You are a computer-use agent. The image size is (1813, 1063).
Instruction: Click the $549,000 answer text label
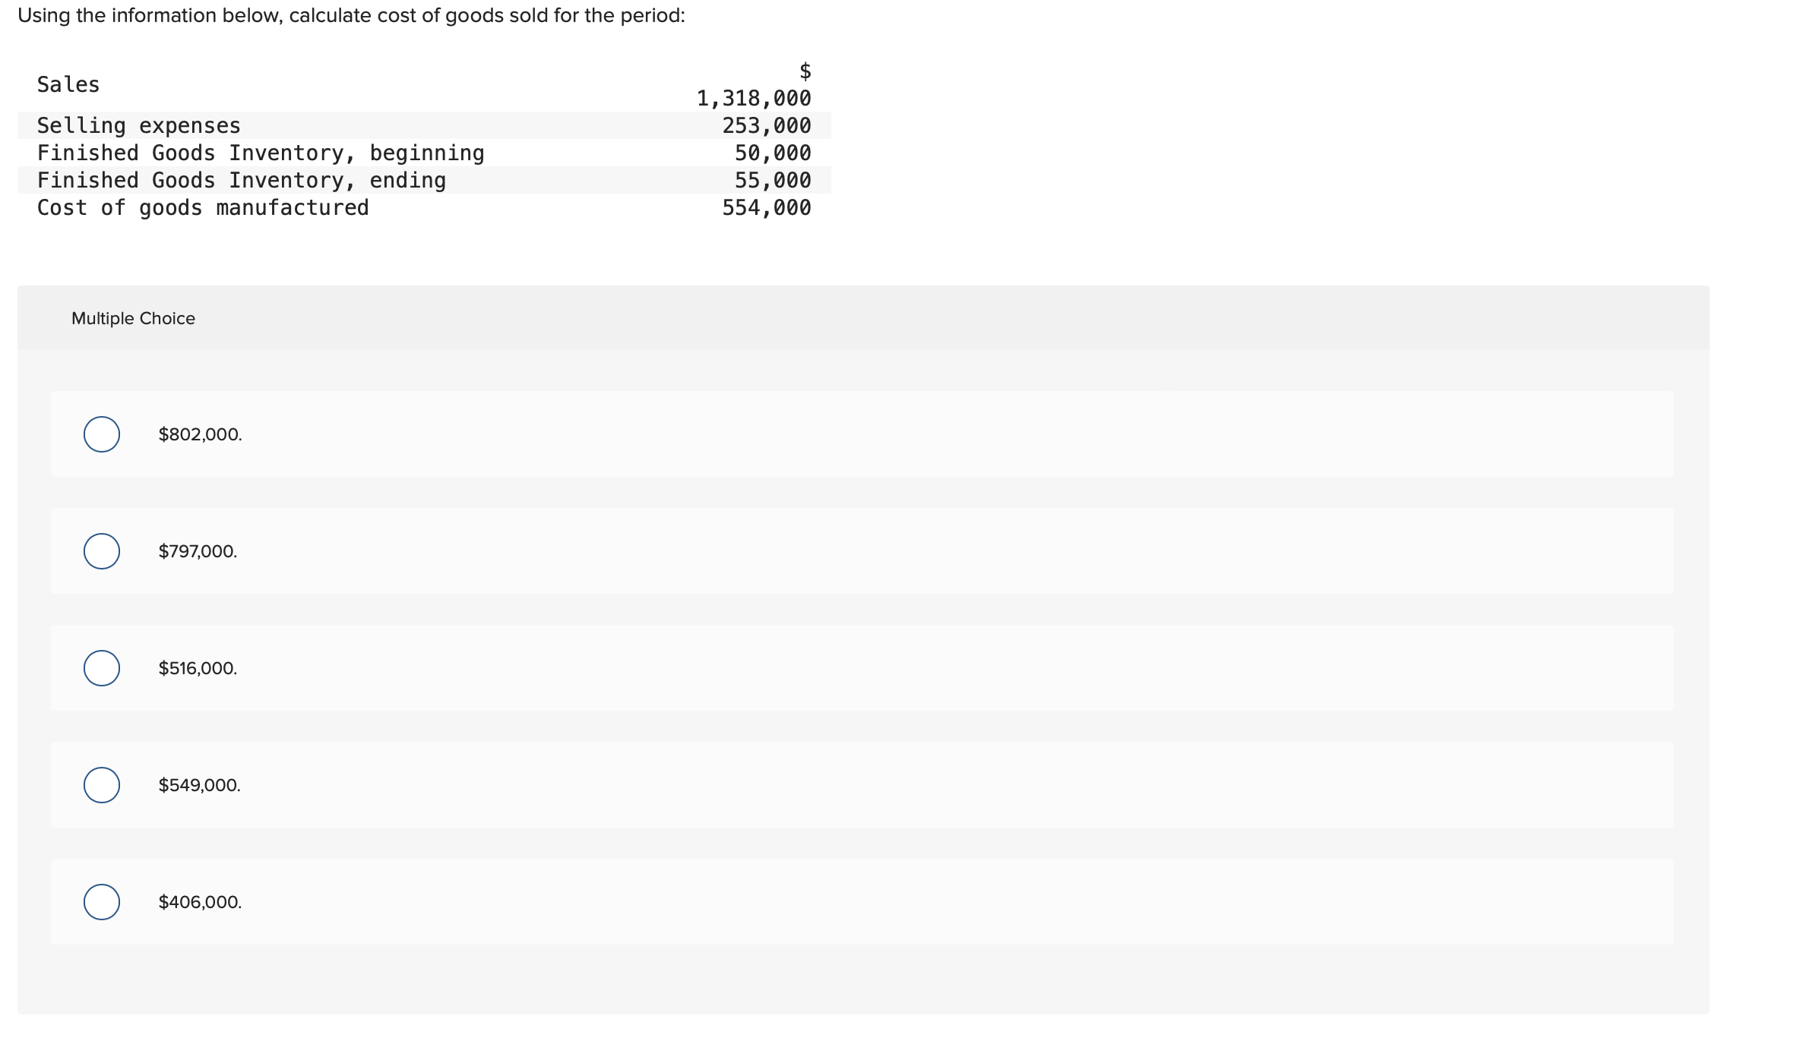198,785
